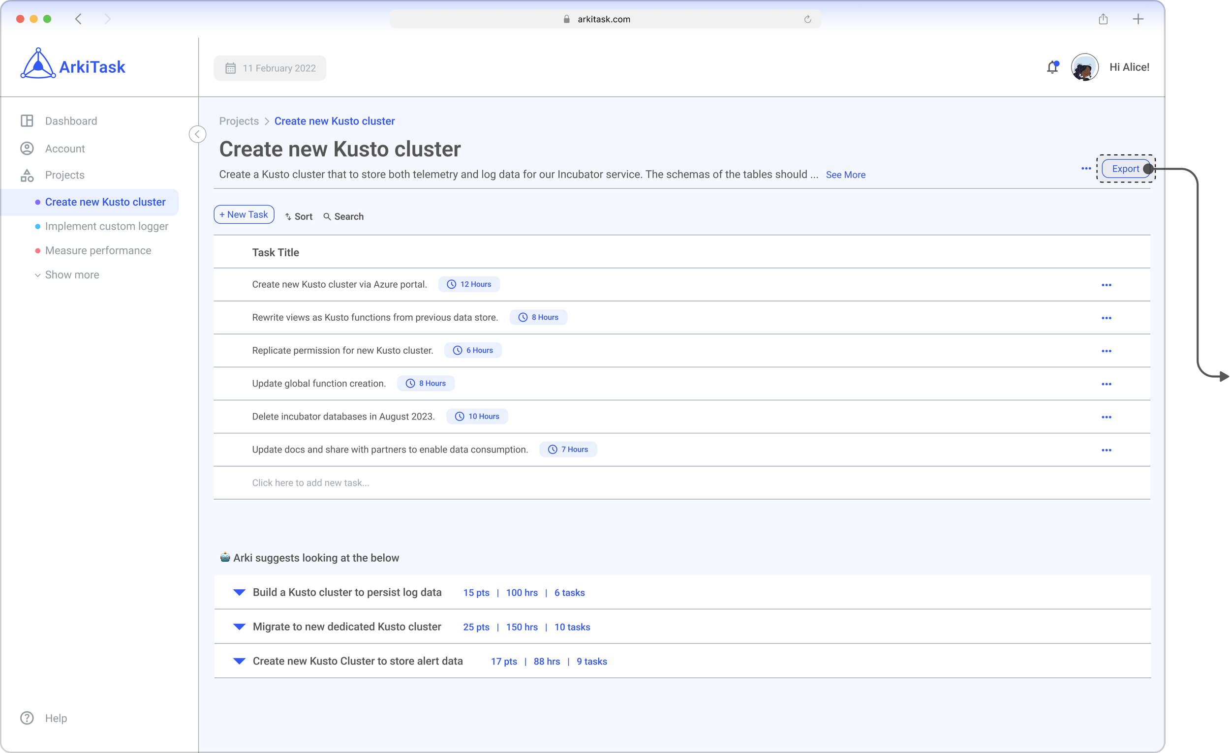Open project options menu beside Export

click(x=1086, y=169)
